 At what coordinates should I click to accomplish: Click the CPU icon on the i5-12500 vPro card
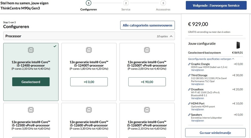pos(31,110)
